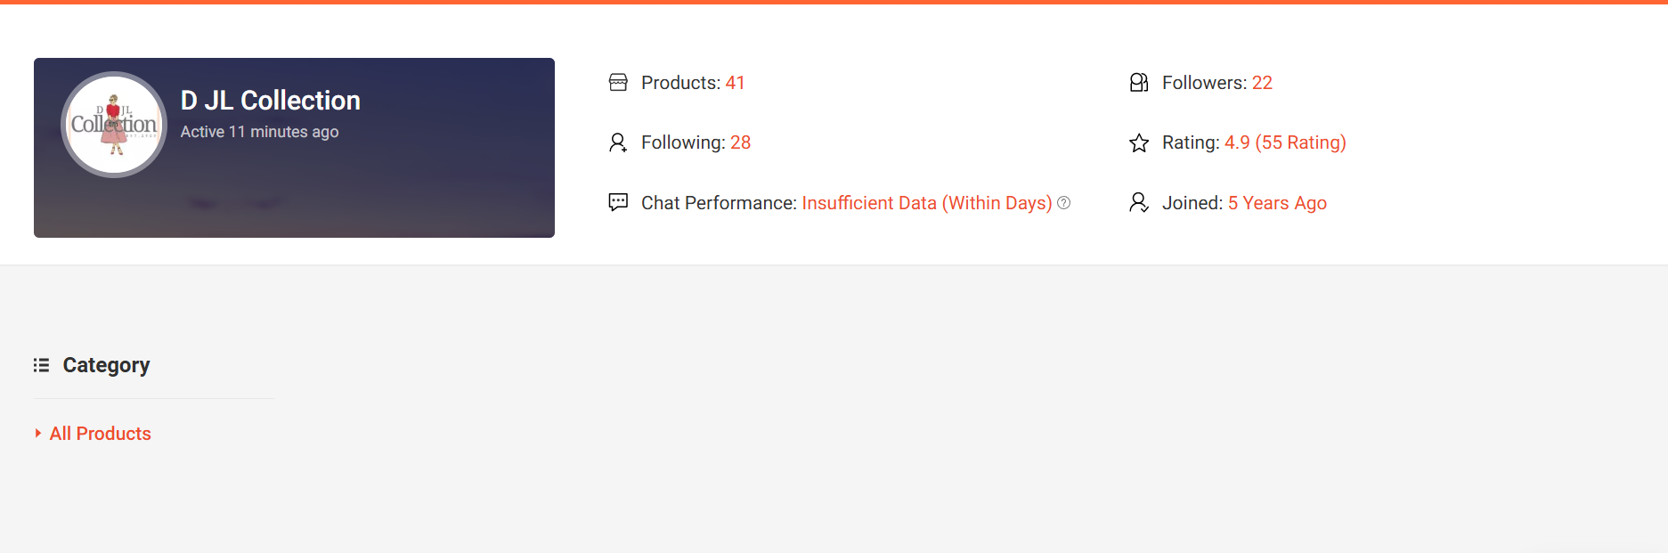Click the D JL Collection shop avatar logo
The height and width of the screenshot is (553, 1668).
(x=114, y=125)
